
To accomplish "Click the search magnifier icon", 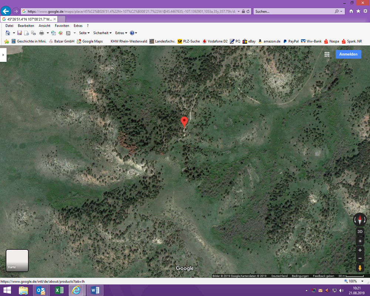I will (336, 11).
